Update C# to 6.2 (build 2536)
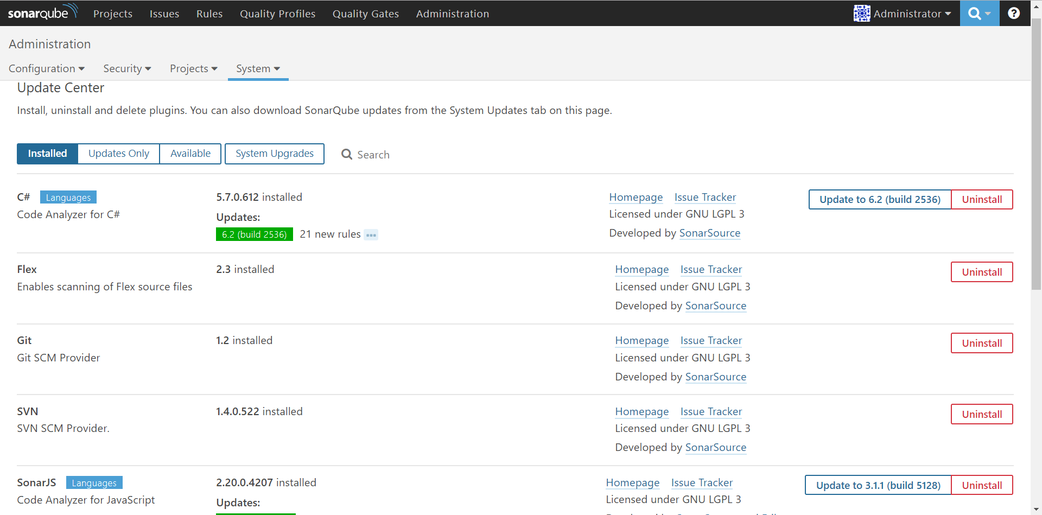 (880, 199)
